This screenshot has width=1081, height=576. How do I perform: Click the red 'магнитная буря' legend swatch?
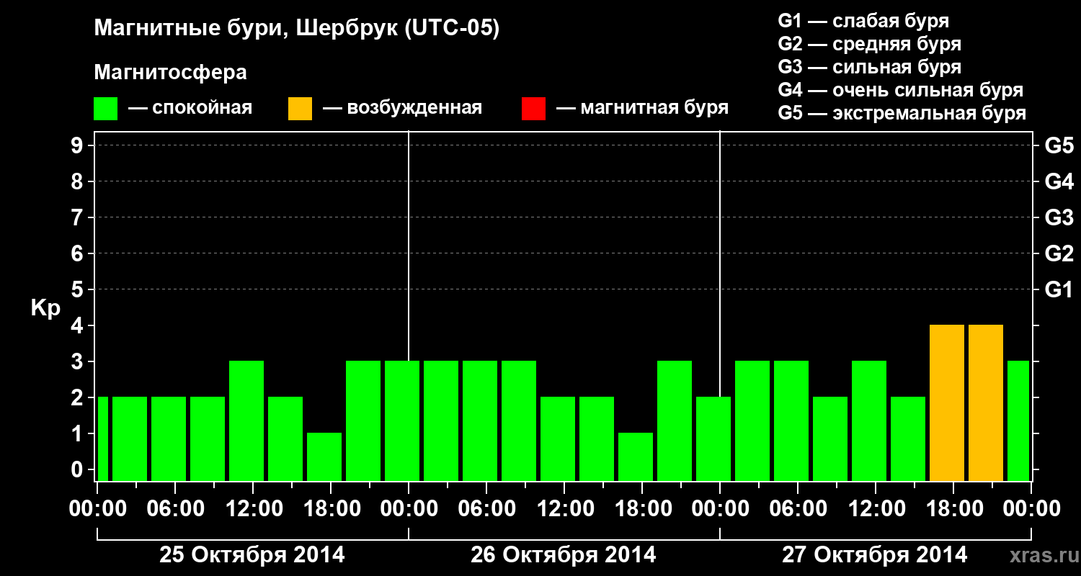click(533, 109)
